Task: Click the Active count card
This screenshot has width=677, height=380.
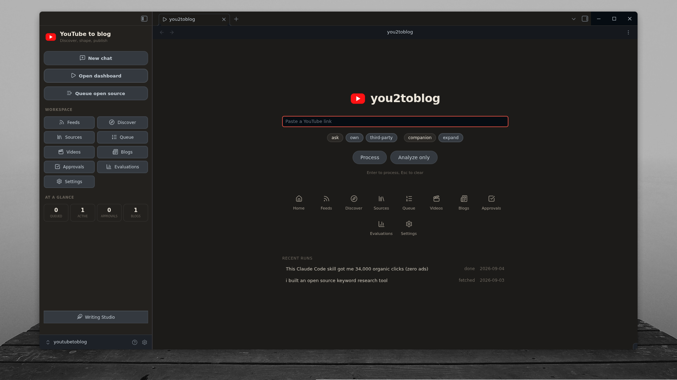Action: pyautogui.click(x=83, y=213)
